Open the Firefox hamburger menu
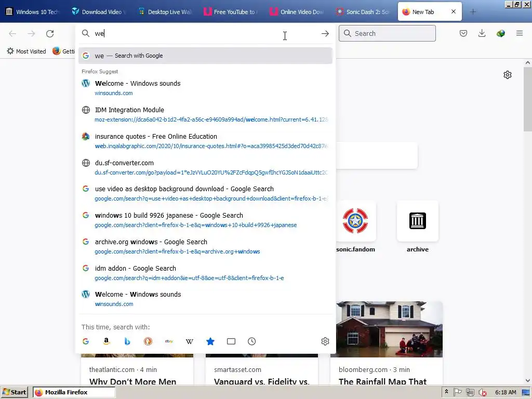This screenshot has height=399, width=532. 520,33
